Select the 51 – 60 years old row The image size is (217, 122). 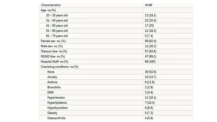pos(116,31)
